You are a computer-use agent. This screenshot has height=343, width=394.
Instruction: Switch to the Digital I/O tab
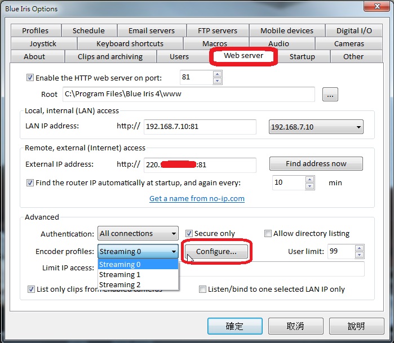tap(354, 30)
